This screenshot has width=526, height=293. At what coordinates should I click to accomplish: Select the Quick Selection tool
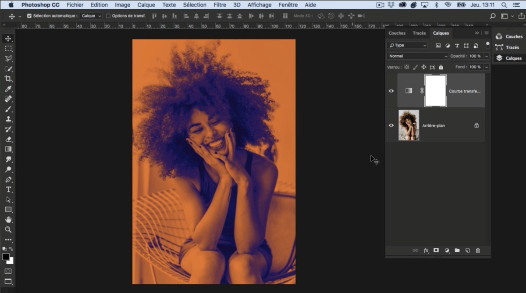8,69
